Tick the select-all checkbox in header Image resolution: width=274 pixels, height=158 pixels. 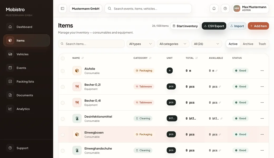[x=62, y=58]
